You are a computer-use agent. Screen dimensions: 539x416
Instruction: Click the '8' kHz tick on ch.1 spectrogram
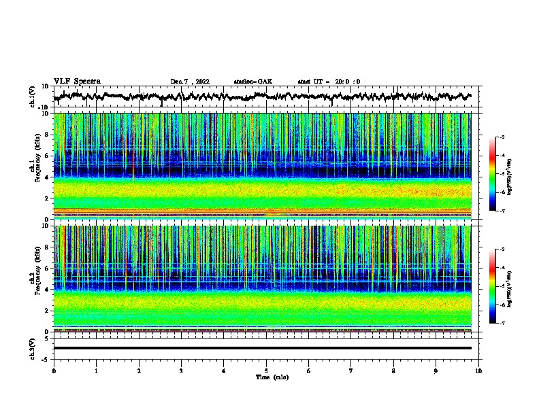coord(48,135)
